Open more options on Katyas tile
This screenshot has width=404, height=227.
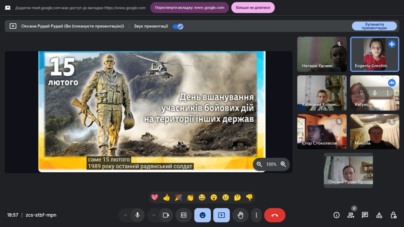click(x=388, y=93)
